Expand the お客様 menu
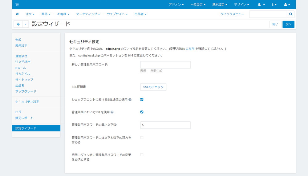Image resolution: width=308 pixels, height=176 pixels. pyautogui.click(x=63, y=14)
